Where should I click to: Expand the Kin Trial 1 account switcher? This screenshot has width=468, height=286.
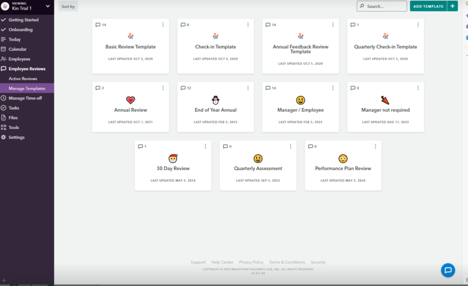[48, 6]
